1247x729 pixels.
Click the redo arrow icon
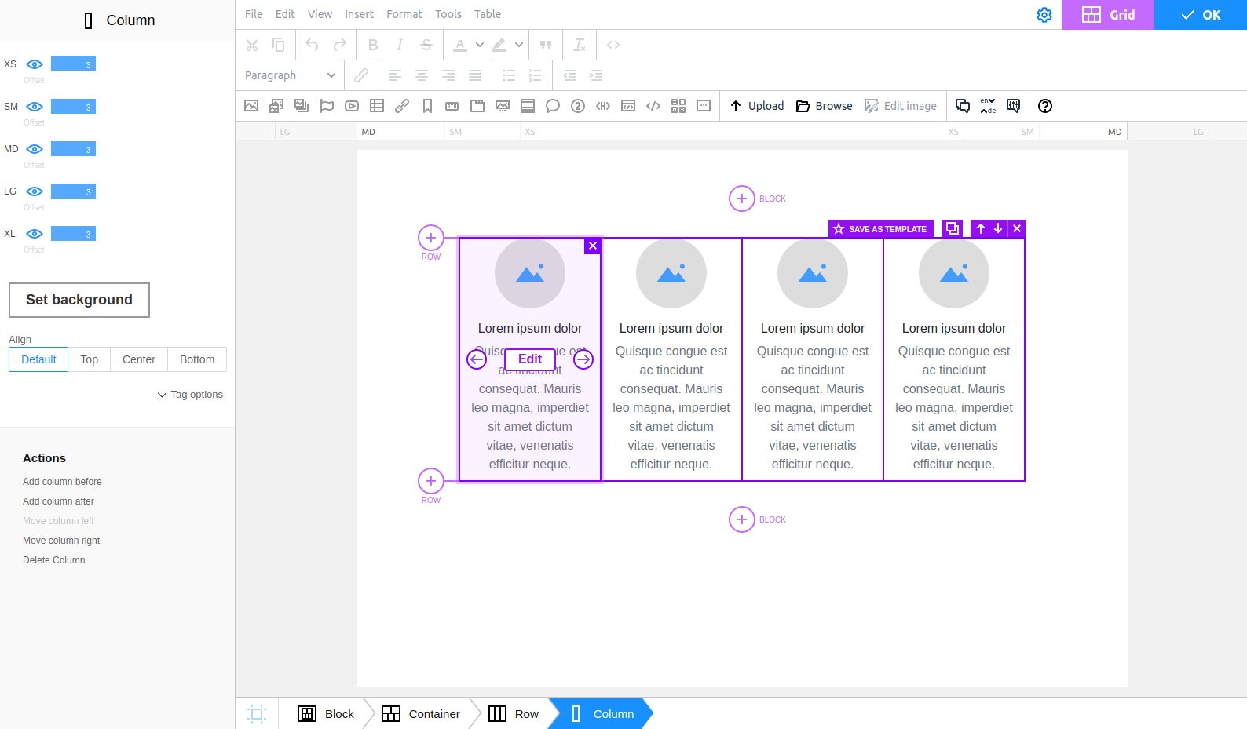[339, 45]
